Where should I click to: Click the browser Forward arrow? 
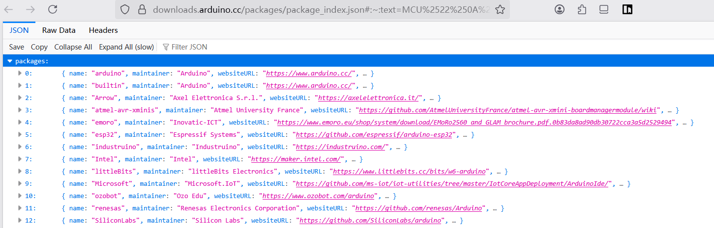click(x=30, y=9)
